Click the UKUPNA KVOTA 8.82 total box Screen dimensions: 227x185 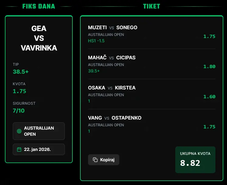click(x=195, y=160)
